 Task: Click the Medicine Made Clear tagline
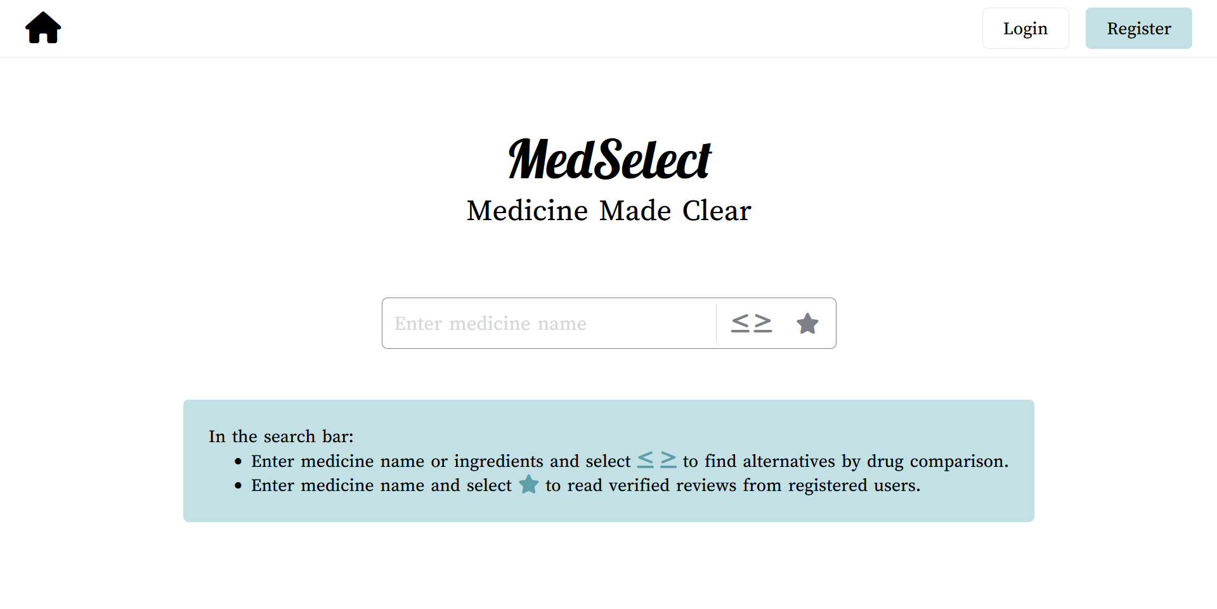point(608,211)
